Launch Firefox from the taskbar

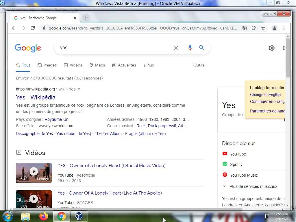tap(44, 216)
